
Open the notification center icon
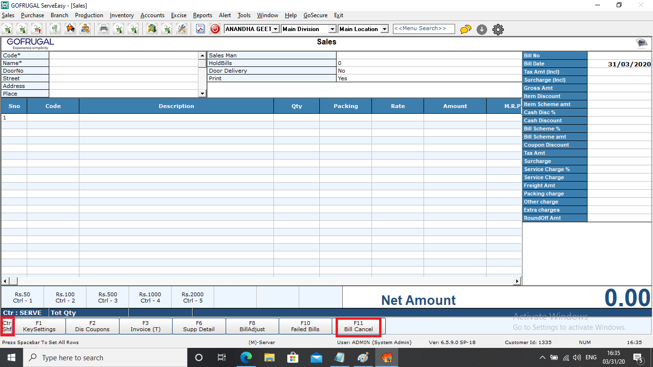638,357
